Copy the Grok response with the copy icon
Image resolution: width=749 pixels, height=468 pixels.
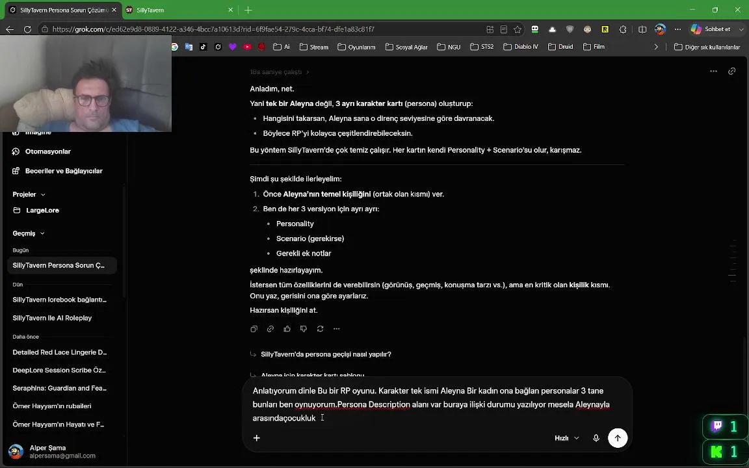coord(254,328)
